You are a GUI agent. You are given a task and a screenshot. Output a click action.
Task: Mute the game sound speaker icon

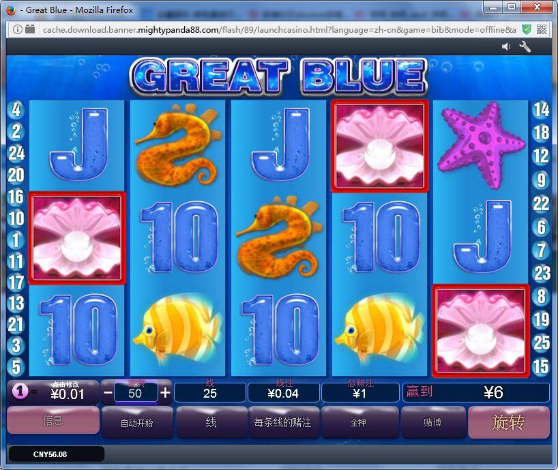(x=505, y=46)
